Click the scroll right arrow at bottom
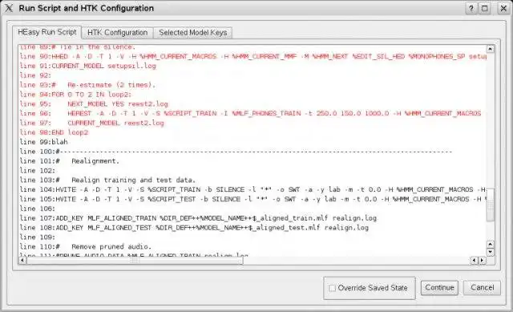The width and height of the screenshot is (513, 312). [483, 261]
